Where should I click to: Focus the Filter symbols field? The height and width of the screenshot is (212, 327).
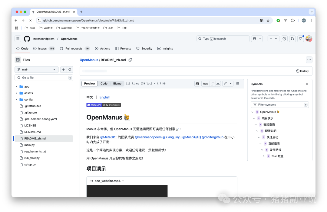[x=280, y=105]
